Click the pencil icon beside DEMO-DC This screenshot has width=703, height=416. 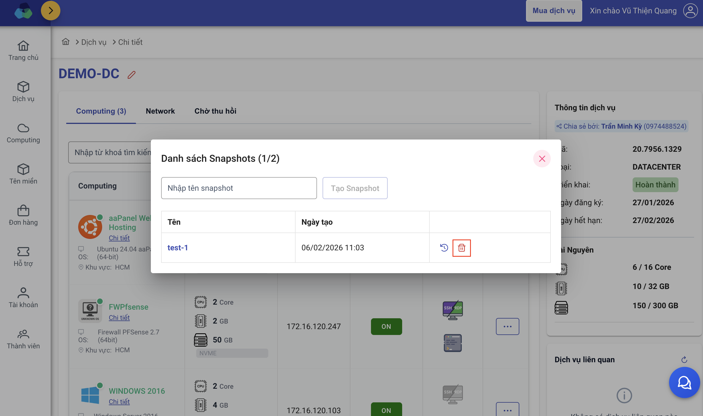132,75
